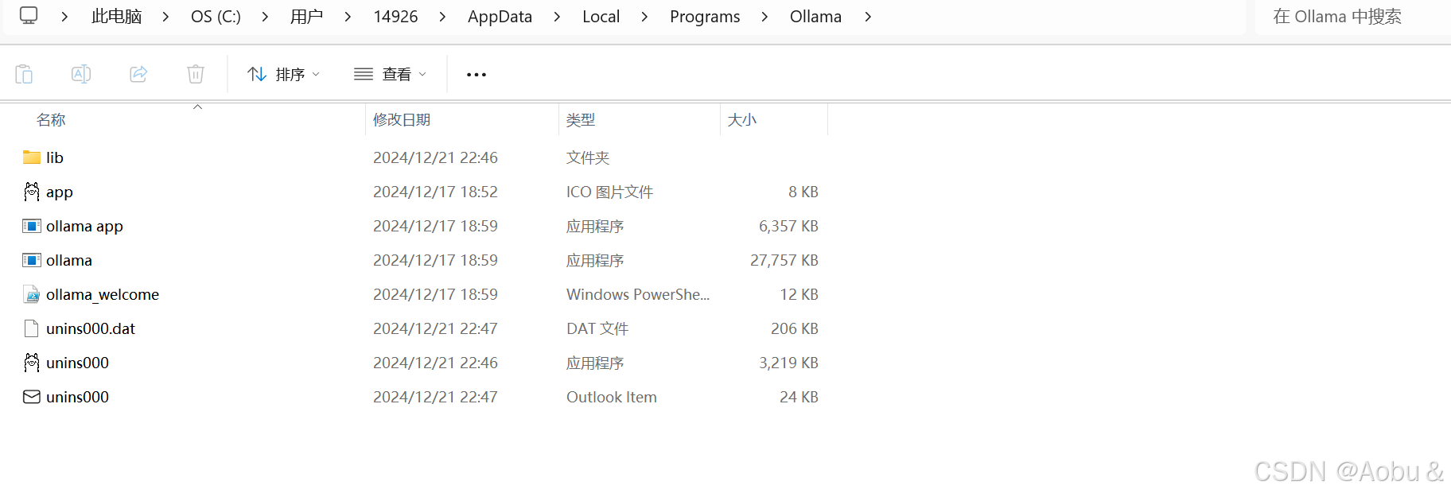The image size is (1451, 497).
Task: Select the file named unins000.dat
Action: [91, 328]
